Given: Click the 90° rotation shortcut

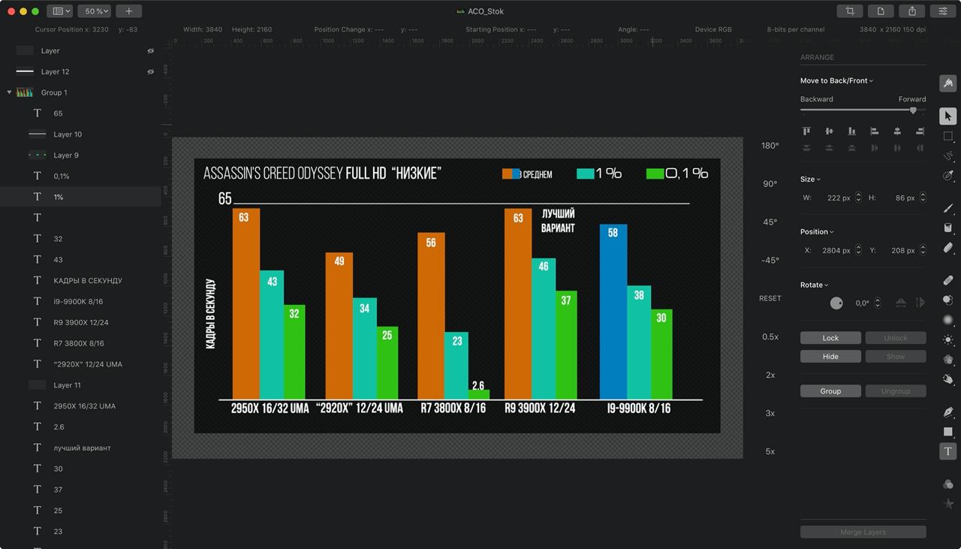Looking at the screenshot, I should (770, 184).
